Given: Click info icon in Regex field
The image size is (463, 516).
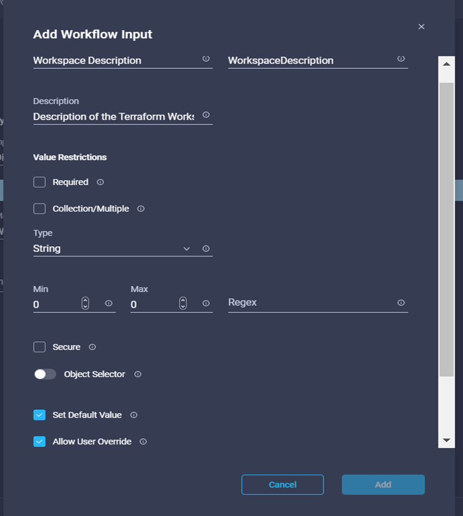Looking at the screenshot, I should pyautogui.click(x=401, y=303).
